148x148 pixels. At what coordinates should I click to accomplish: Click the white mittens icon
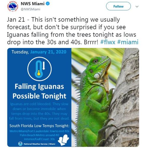pyautogui.click(x=64, y=140)
